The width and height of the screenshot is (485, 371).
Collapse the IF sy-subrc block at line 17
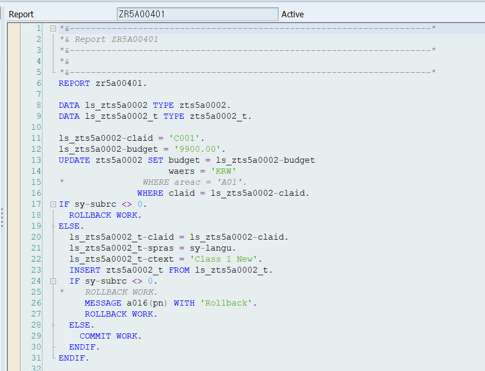pos(53,204)
